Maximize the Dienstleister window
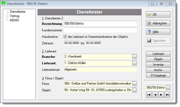The image size is (180, 107). tap(161, 4)
